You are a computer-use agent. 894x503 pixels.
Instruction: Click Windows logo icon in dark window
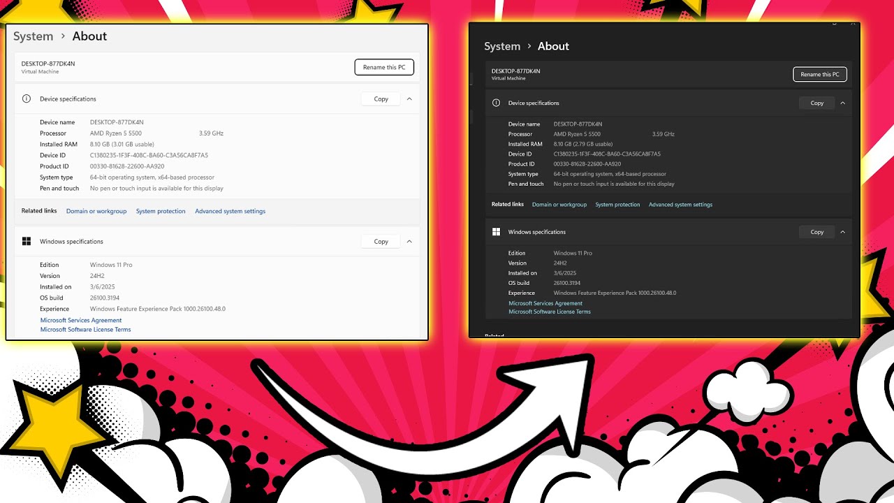click(497, 232)
